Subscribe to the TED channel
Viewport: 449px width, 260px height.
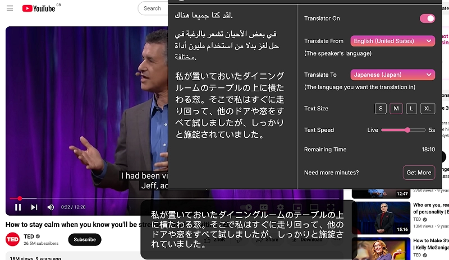(x=85, y=239)
